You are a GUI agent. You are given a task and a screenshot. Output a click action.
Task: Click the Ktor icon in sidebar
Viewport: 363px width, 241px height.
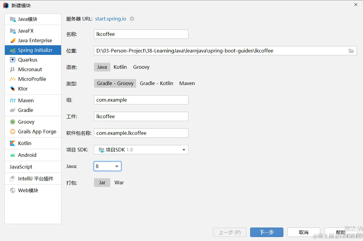pos(13,89)
